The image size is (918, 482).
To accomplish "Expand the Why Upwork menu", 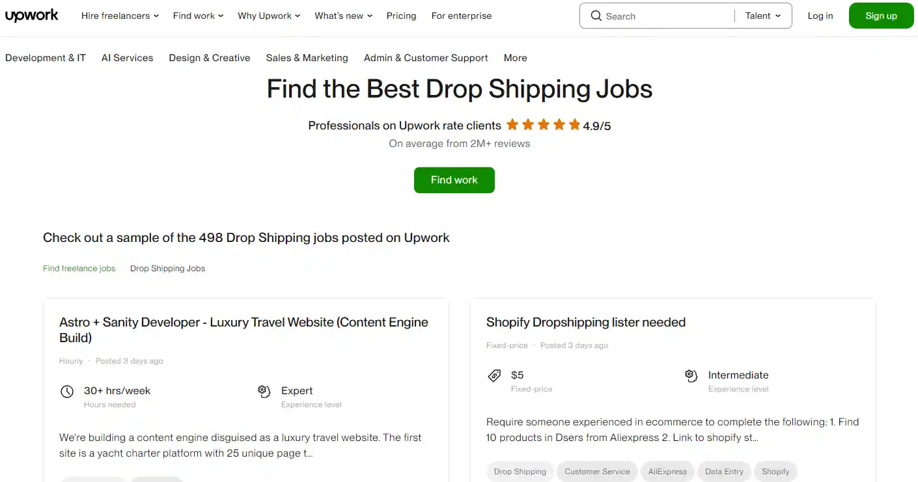I will 268,16.
